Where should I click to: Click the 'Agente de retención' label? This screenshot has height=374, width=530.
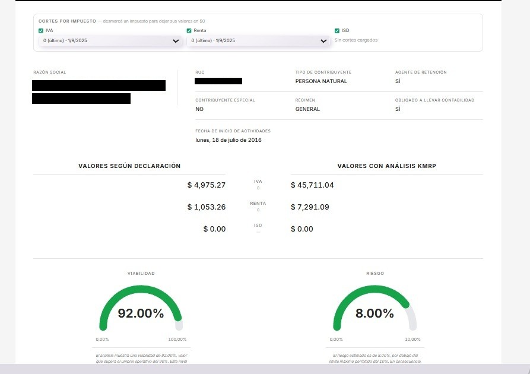(x=421, y=72)
